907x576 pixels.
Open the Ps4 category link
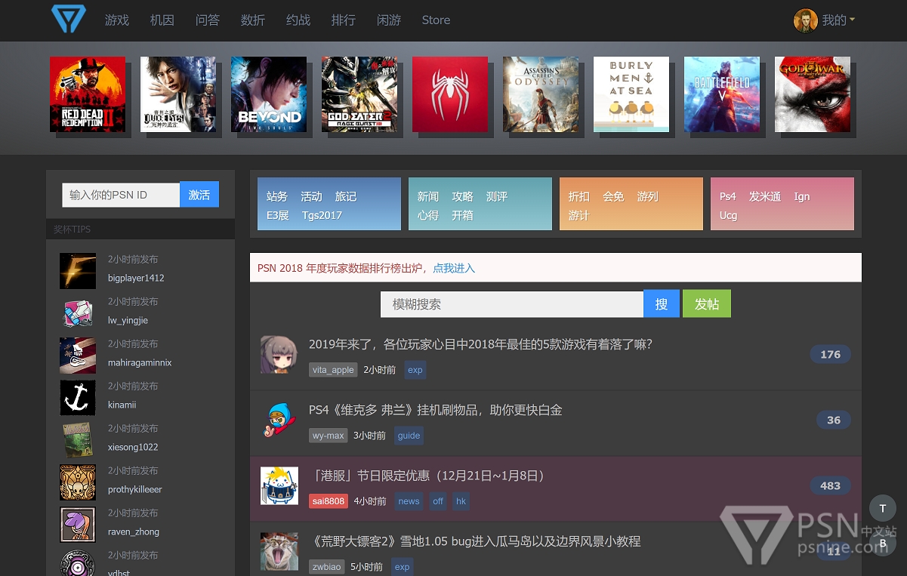click(728, 196)
